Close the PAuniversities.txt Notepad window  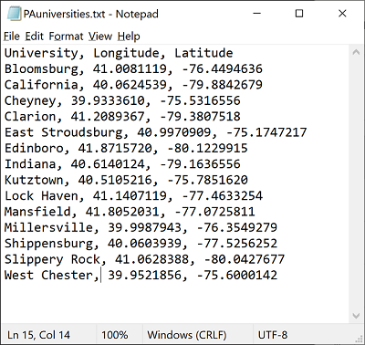[342, 14]
